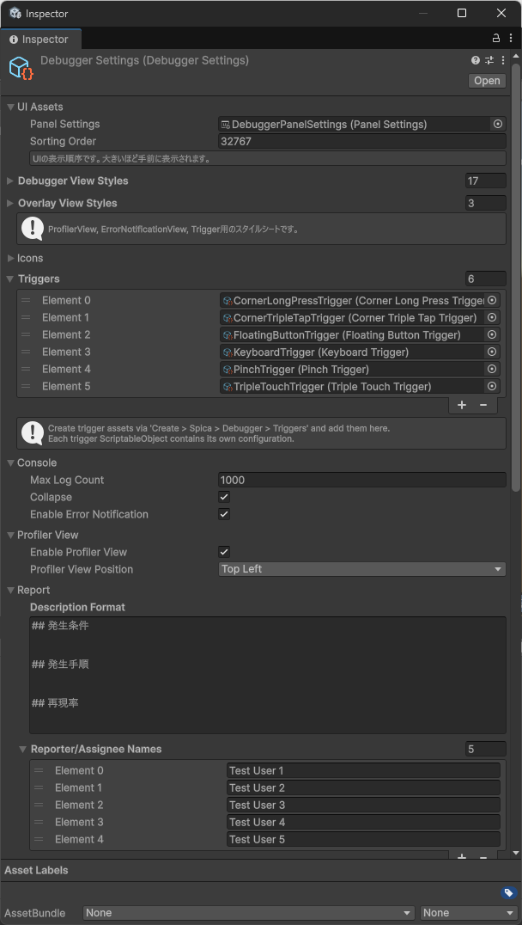Select the PinchTrigger object field
Viewport: 522px width, 925px height.
click(352, 369)
